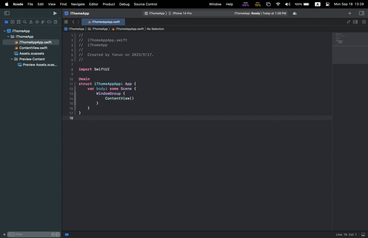Image resolution: width=368 pixels, height=238 pixels.
Task: Toggle the debug area button at bottom right
Action: pos(363,234)
